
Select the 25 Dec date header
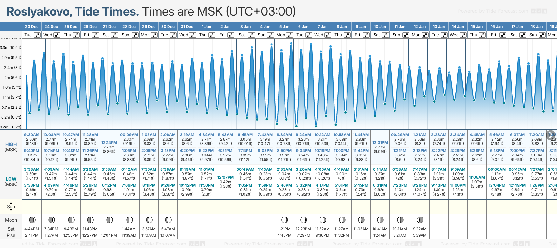pos(71,27)
